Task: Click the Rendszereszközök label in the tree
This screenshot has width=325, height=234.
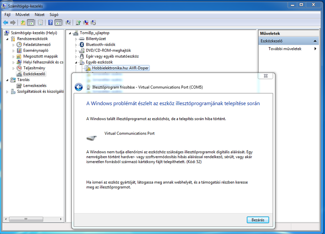Action: [32, 39]
